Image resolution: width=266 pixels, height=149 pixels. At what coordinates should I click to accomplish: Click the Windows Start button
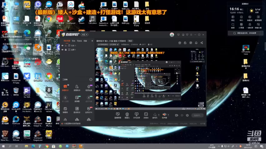click(3, 146)
